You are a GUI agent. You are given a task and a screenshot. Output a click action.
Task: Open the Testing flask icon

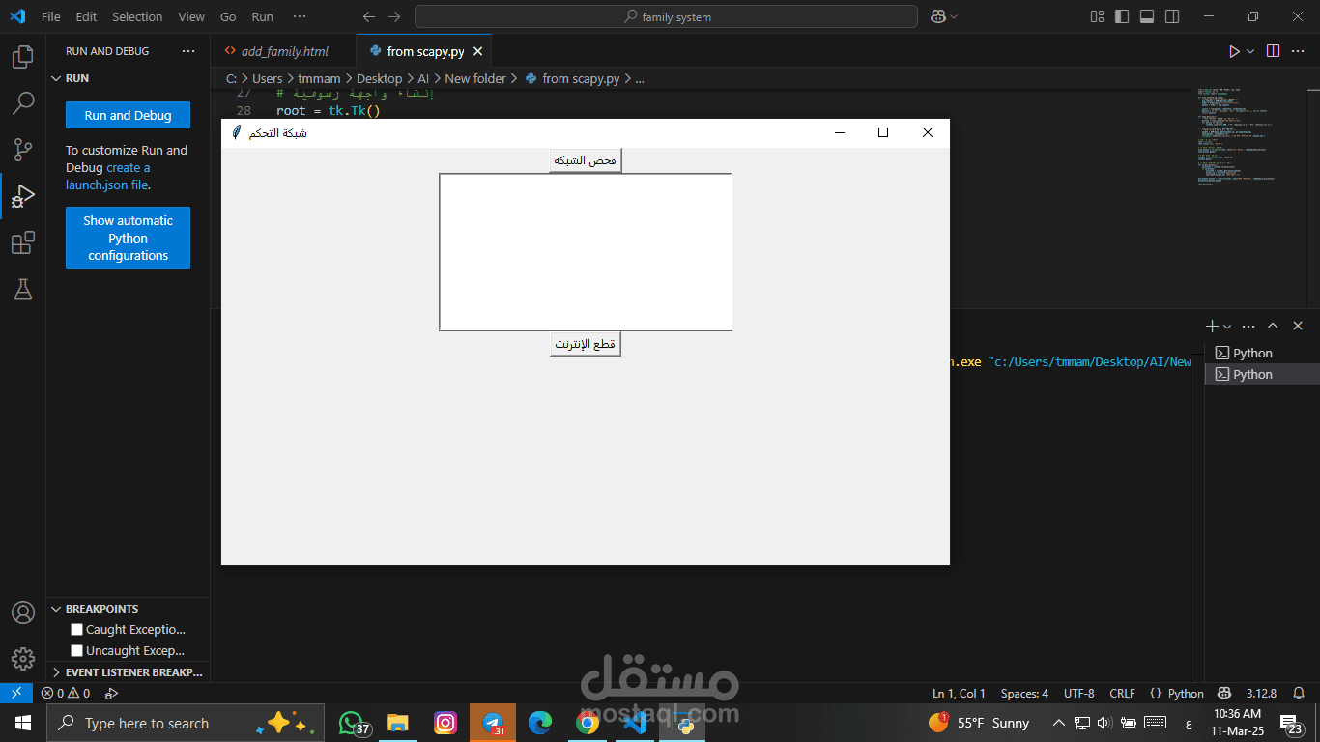pos(22,288)
